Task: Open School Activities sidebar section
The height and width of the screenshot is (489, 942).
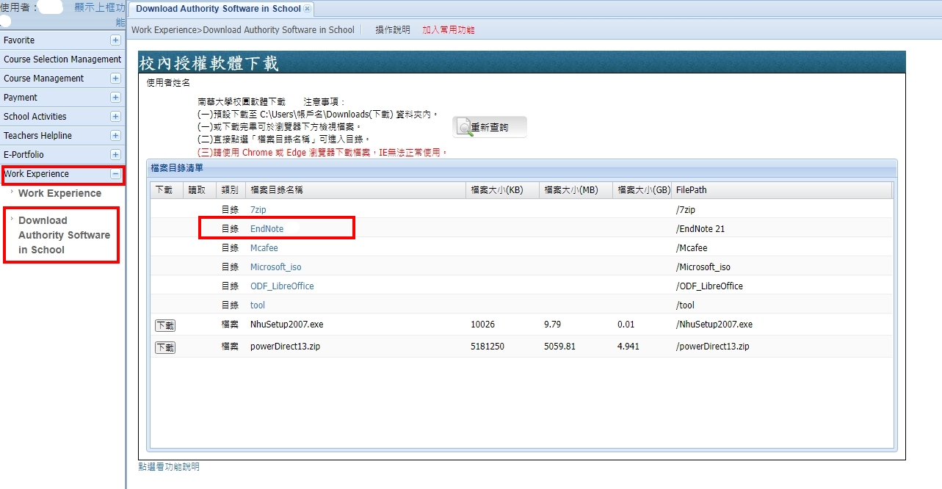Action: (x=62, y=117)
